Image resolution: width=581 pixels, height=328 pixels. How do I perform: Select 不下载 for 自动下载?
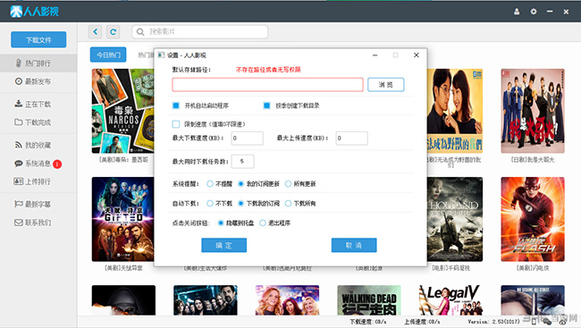pos(210,204)
